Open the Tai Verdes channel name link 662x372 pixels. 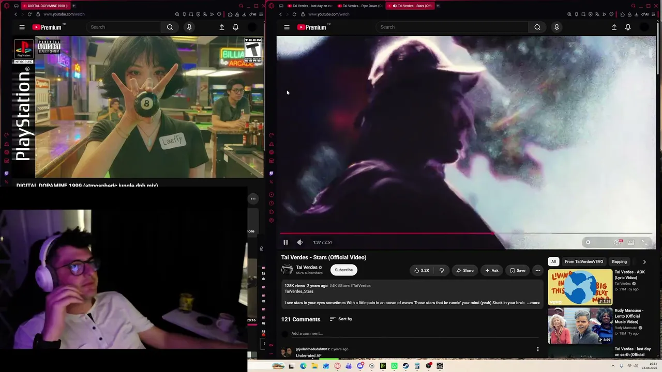(x=307, y=267)
